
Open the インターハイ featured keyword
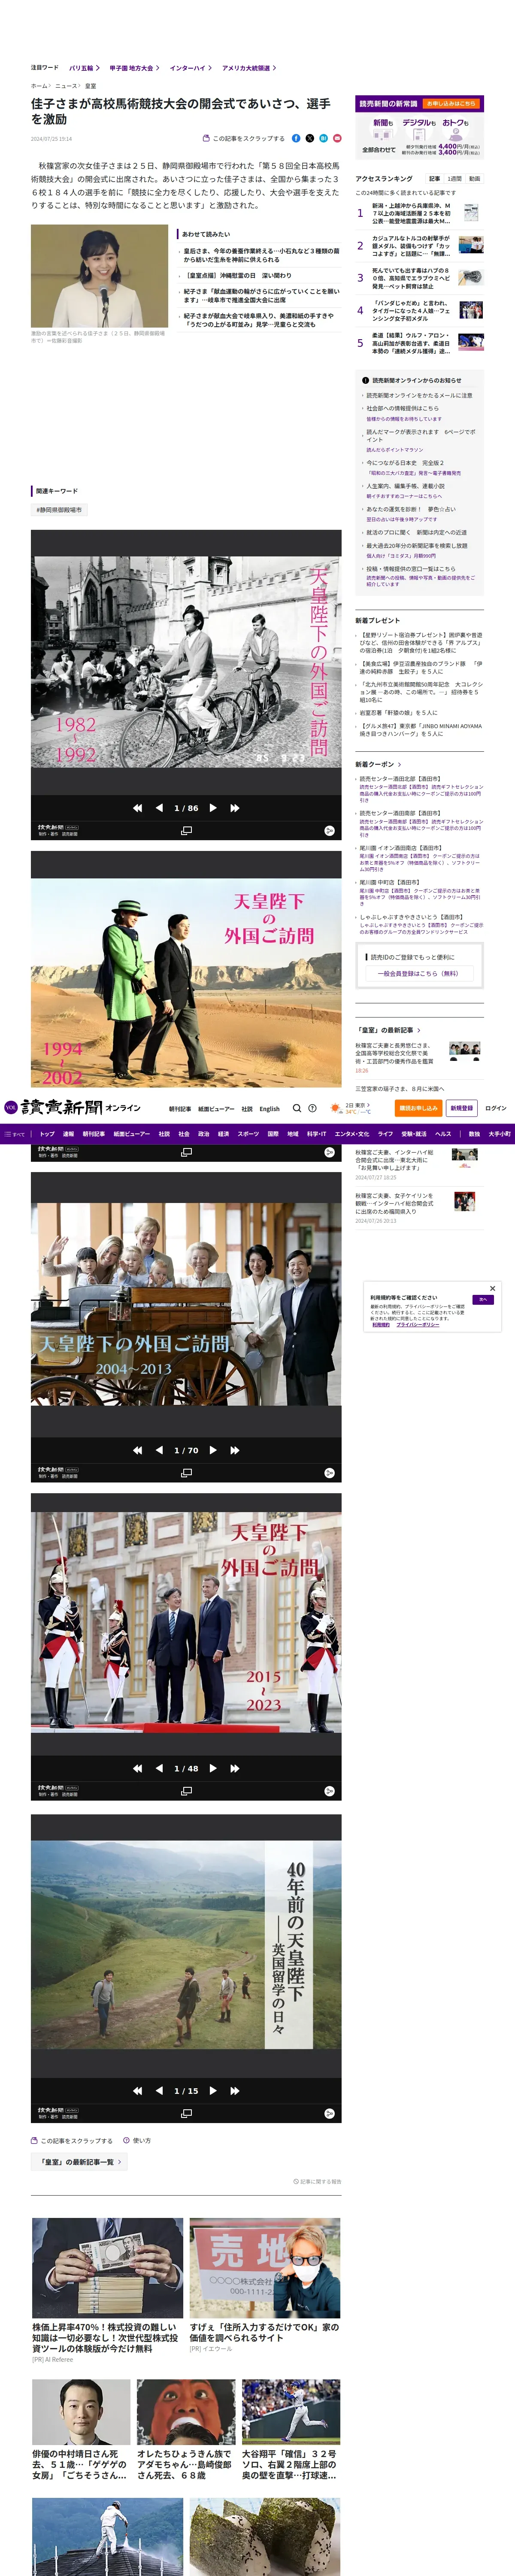pos(191,68)
